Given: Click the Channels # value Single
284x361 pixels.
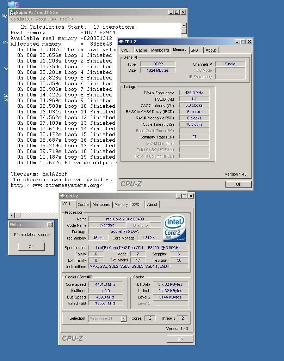Looking at the screenshot, I should (230, 64).
